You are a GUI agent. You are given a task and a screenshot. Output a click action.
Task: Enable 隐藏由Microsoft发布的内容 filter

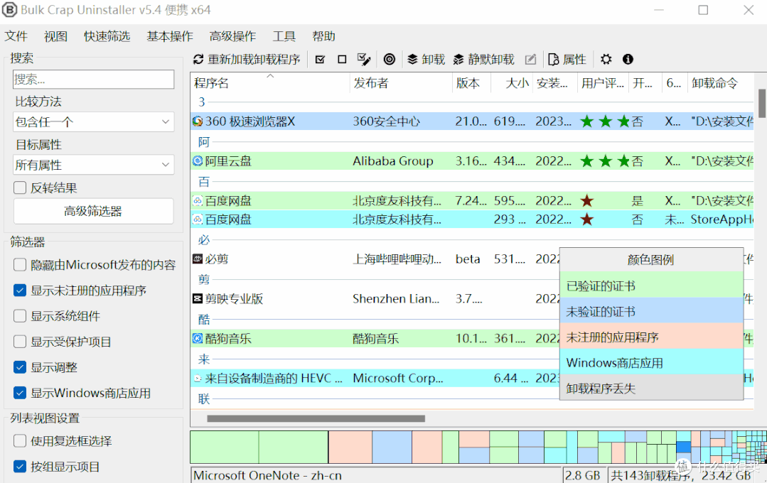20,265
